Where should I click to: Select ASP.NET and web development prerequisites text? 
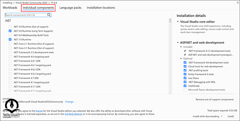(211, 55)
